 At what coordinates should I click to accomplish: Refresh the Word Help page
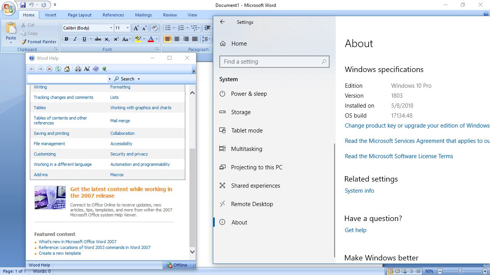(58, 69)
